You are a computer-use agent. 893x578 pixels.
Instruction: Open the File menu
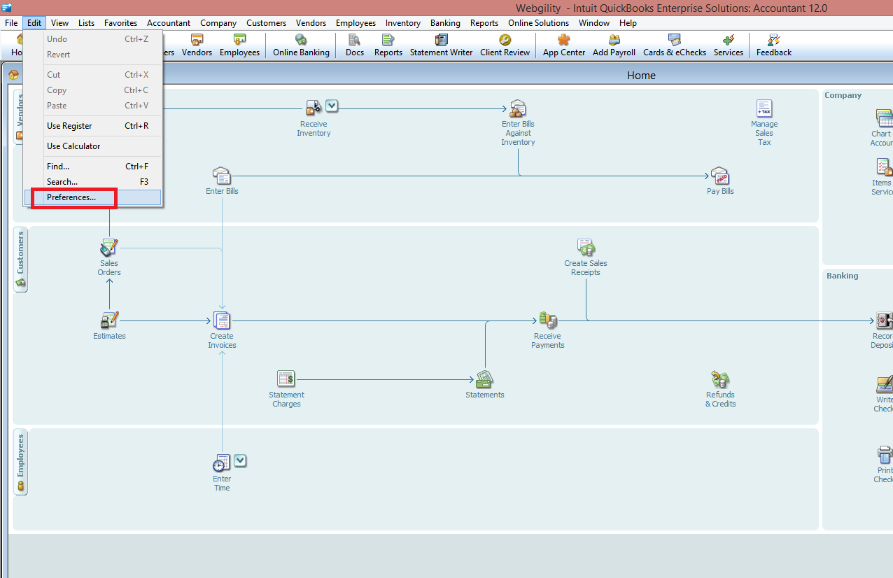click(x=11, y=23)
